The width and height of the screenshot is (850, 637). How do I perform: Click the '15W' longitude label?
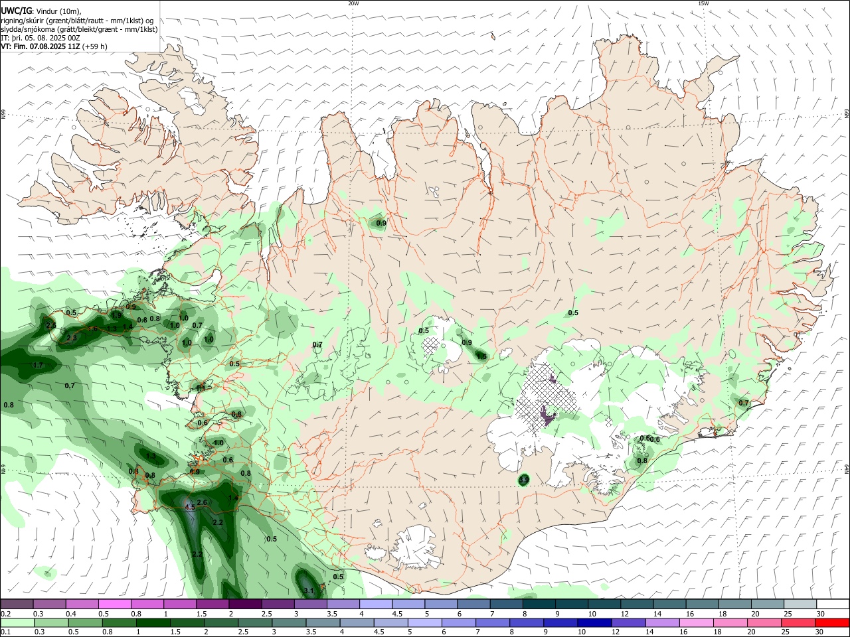[x=703, y=3]
